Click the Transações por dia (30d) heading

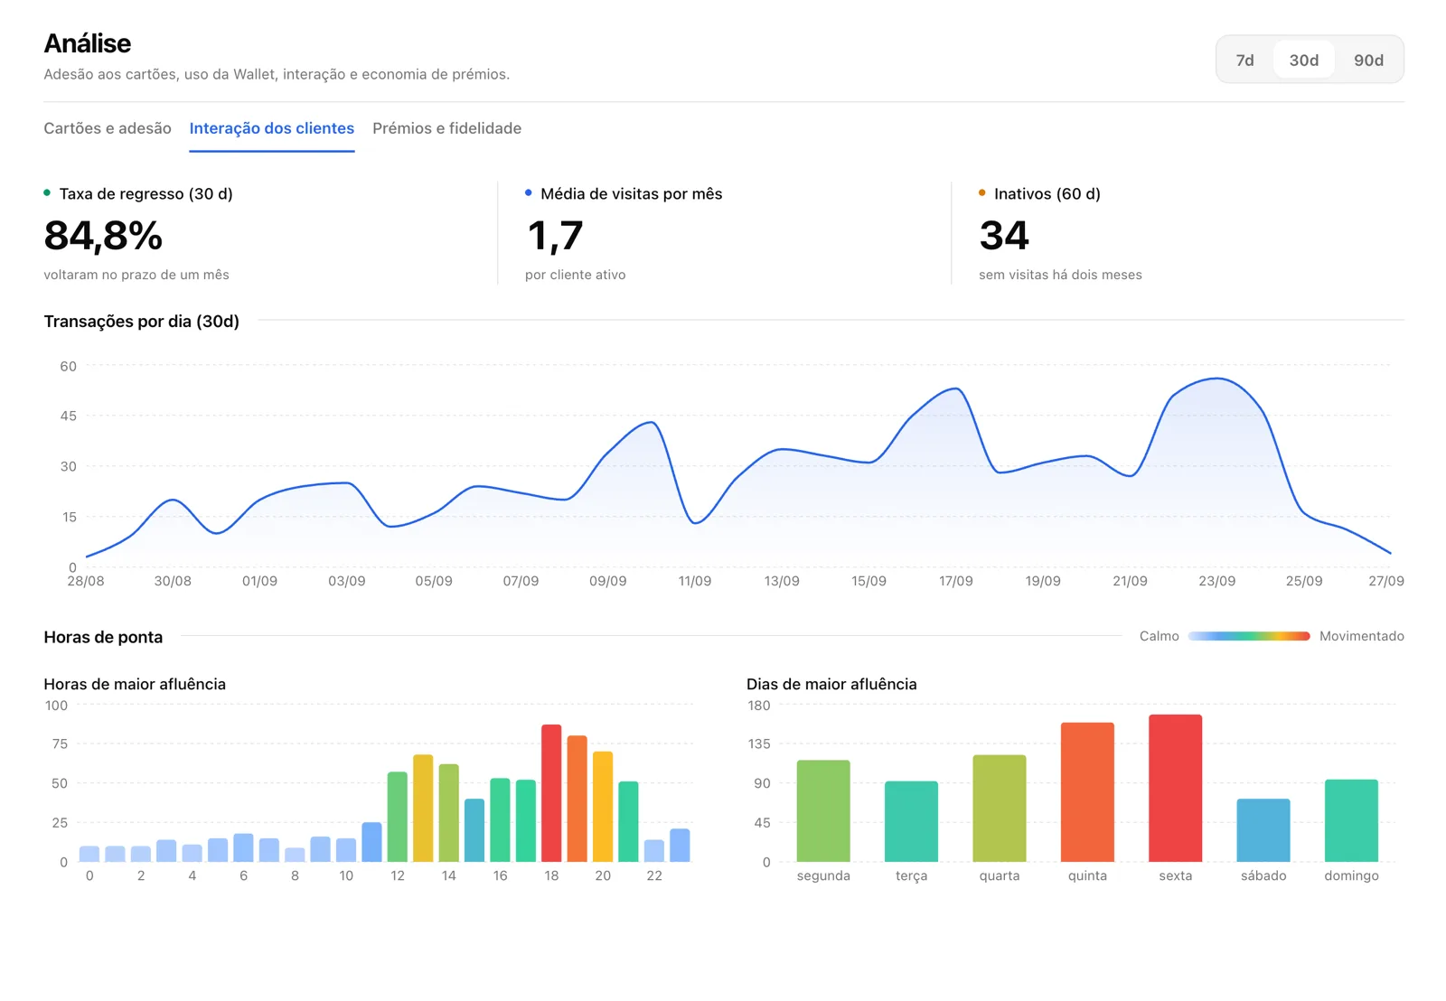coord(141,322)
